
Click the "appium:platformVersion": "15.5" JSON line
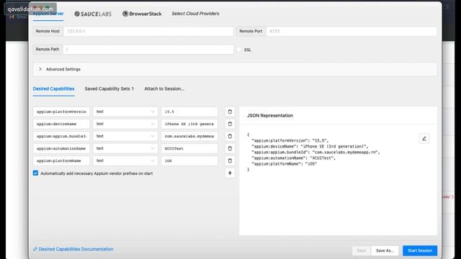tap(290, 140)
